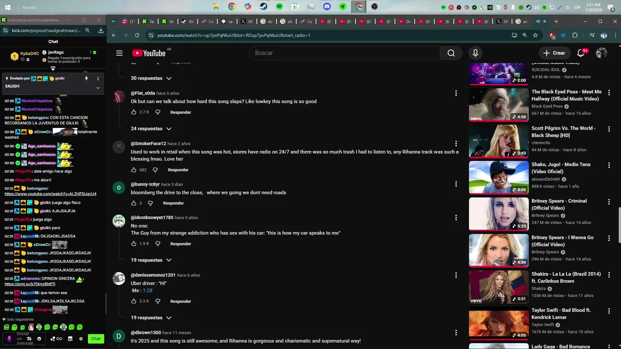Open the prnt.sc link in chat
Image resolution: width=621 pixels, height=349 pixels.
point(30,284)
